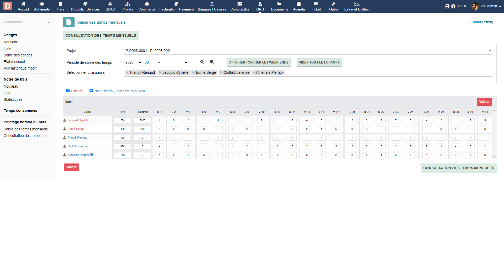
Task: Click Afficher / Cacher les week-ends button
Action: pyautogui.click(x=259, y=62)
